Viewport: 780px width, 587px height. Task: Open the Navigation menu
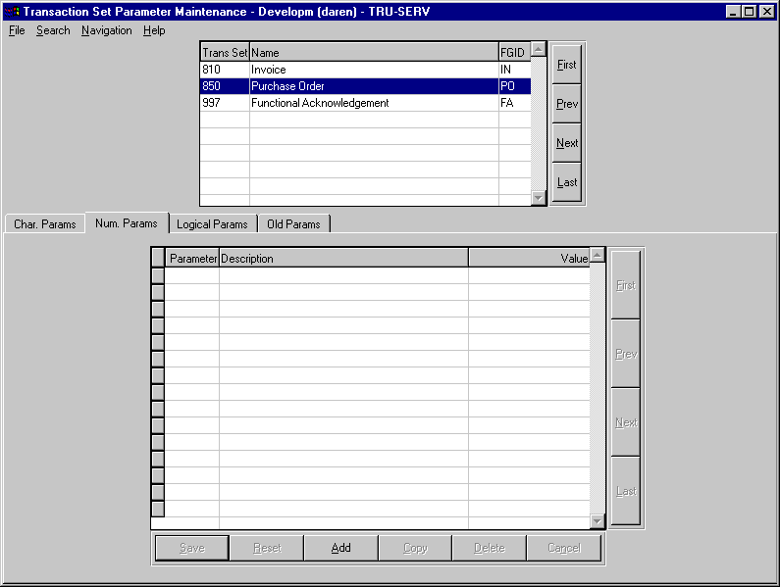coord(106,30)
